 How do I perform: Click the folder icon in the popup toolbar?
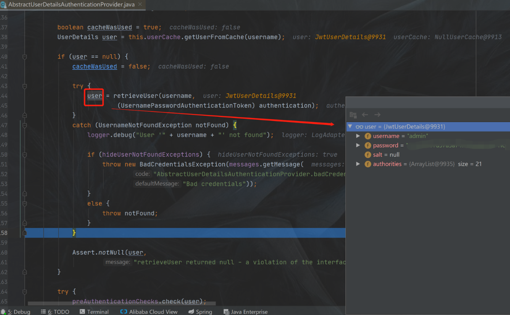(353, 115)
